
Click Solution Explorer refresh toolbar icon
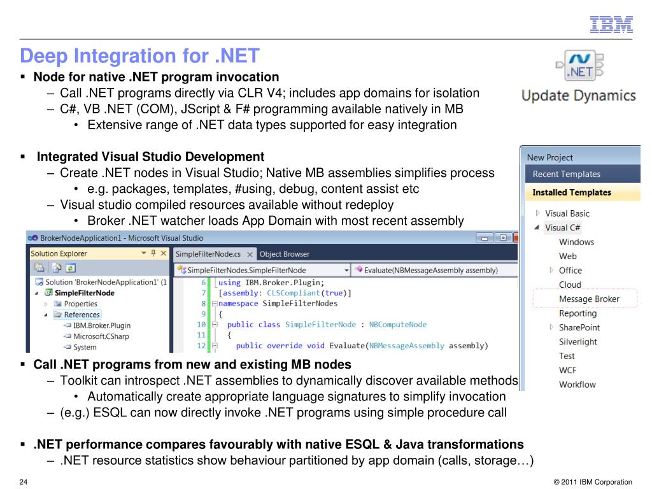(71, 268)
